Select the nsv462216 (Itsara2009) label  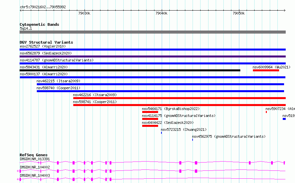(x=95, y=95)
